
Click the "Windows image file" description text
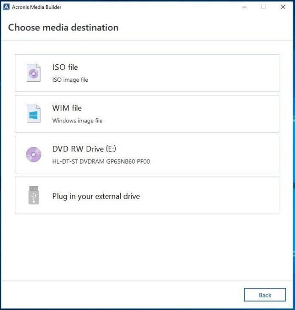77,121
